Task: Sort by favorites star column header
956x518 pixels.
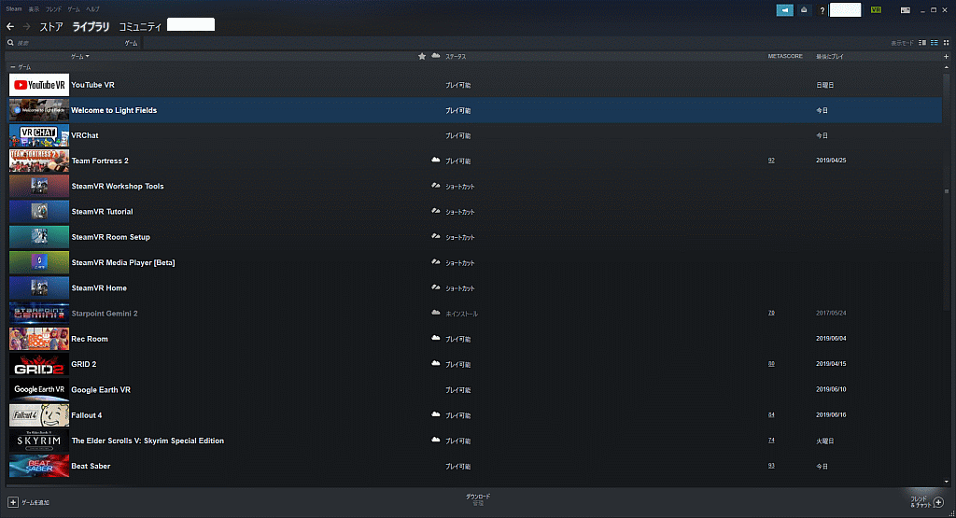Action: click(x=422, y=56)
